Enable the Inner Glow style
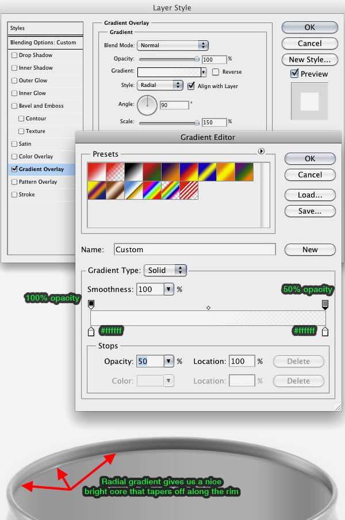This screenshot has height=520, width=345. coord(14,93)
